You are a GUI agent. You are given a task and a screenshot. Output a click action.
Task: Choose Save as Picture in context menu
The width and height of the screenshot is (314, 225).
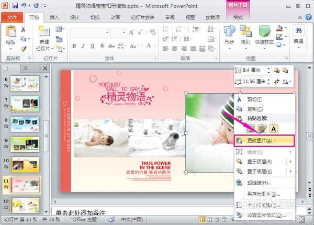click(264, 194)
